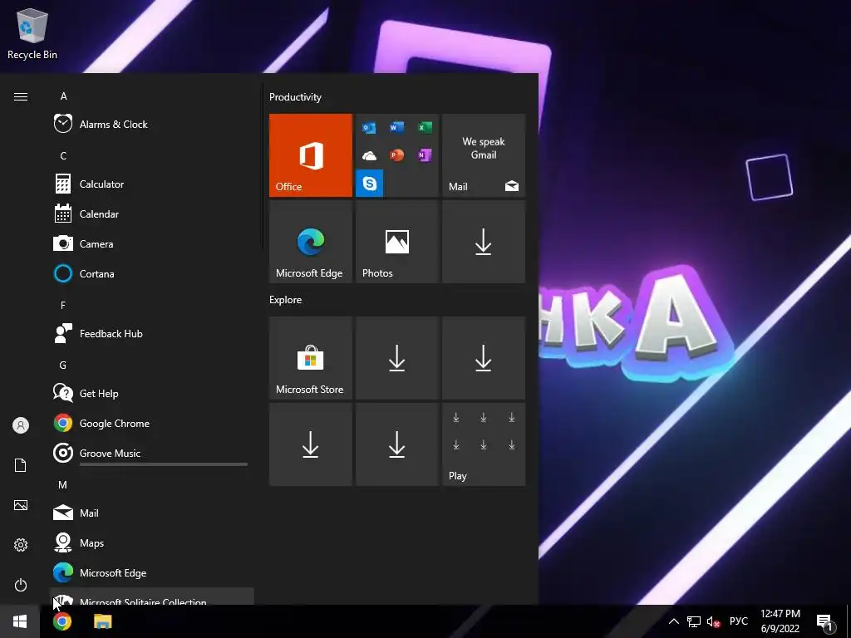Open Documents from Start sidebar
The height and width of the screenshot is (638, 851).
(21, 465)
